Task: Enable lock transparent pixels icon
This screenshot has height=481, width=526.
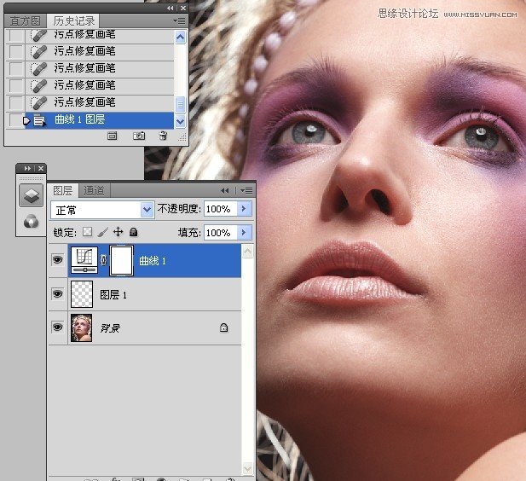Action: coord(86,232)
